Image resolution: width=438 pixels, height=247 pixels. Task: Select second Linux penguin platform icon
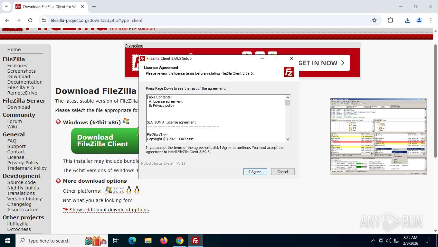(137, 190)
